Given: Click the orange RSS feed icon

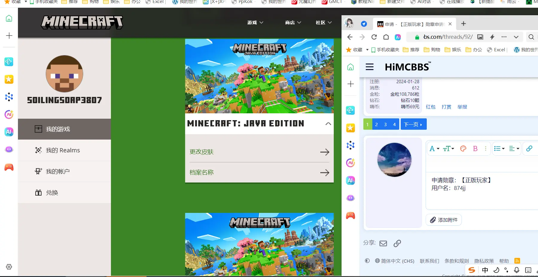Looking at the screenshot, I should (517, 261).
